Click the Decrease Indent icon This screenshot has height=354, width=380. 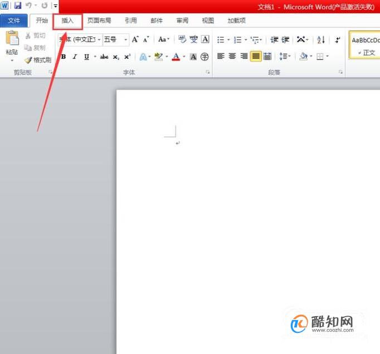pos(274,40)
